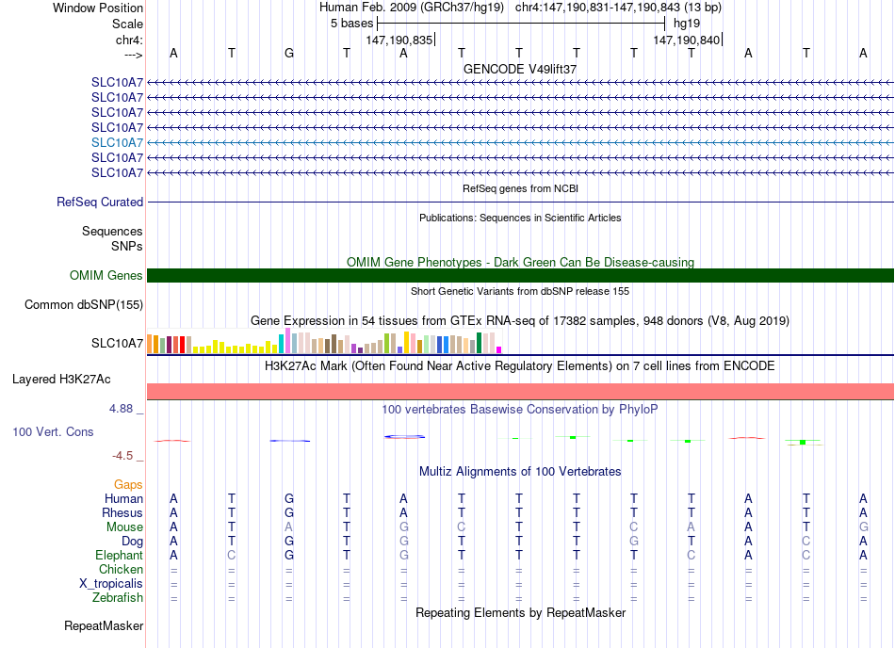Select the Elephant alignment row label
The height and width of the screenshot is (648, 895).
119,555
